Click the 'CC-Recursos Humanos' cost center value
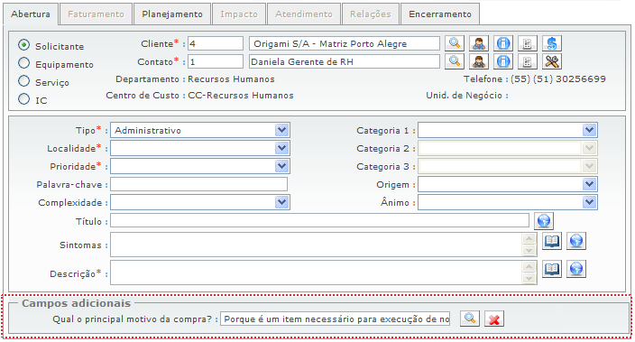635x342 pixels. click(241, 96)
